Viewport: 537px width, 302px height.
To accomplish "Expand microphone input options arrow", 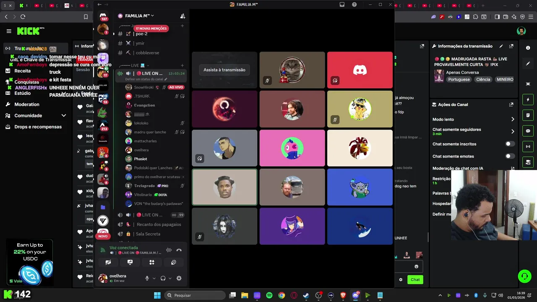I will (154, 279).
